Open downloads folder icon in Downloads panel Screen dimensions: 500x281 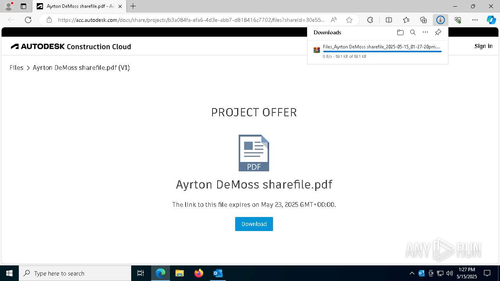click(400, 32)
